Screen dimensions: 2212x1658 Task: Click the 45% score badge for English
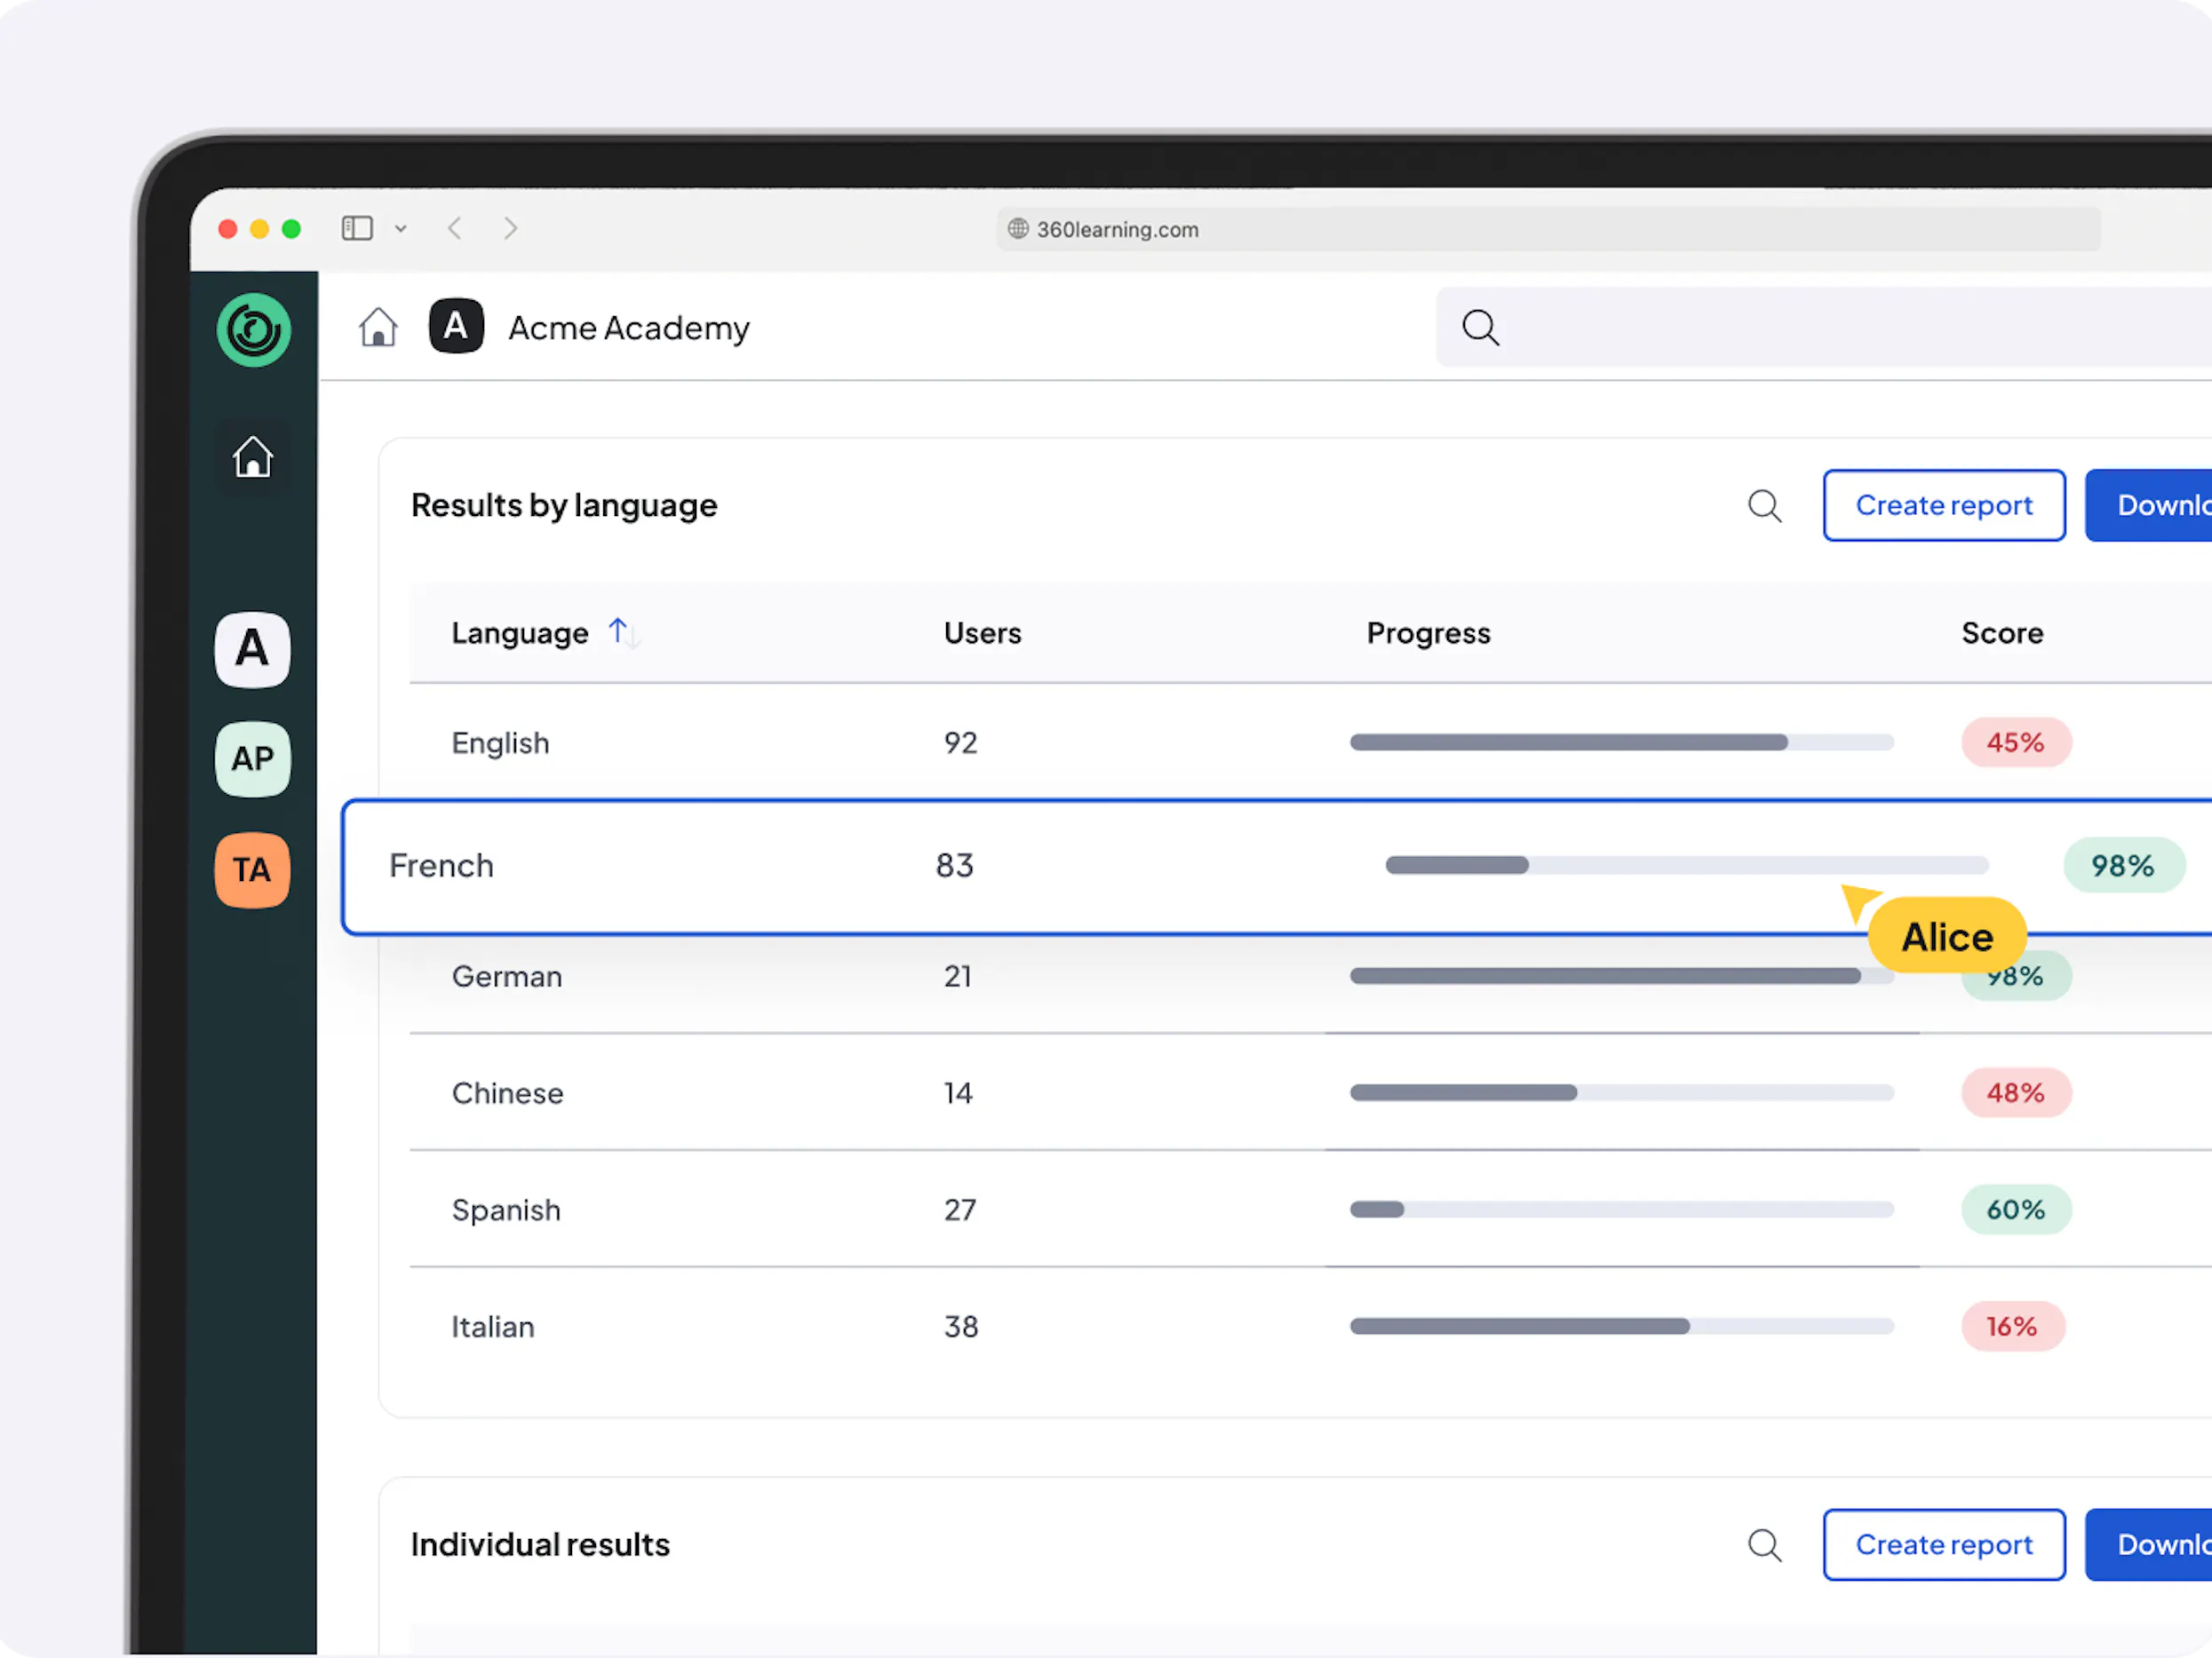click(2015, 742)
